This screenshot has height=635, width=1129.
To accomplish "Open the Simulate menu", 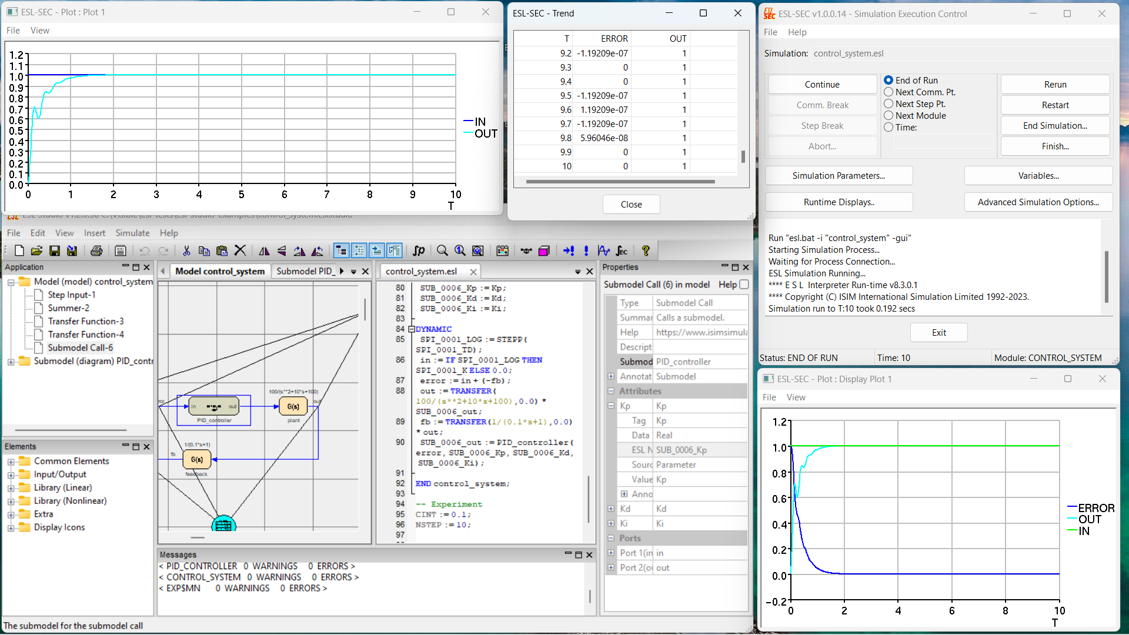I will pos(132,233).
